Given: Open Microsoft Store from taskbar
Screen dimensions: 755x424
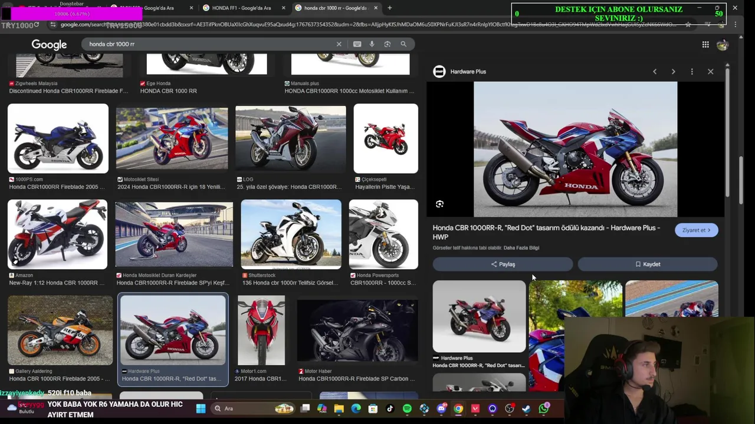Looking at the screenshot, I should (373, 409).
